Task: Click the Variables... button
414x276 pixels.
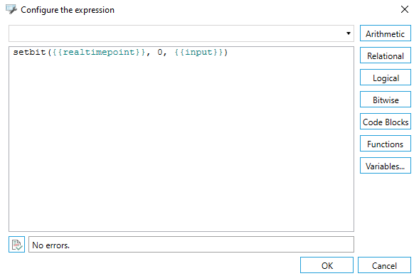Action: click(386, 166)
